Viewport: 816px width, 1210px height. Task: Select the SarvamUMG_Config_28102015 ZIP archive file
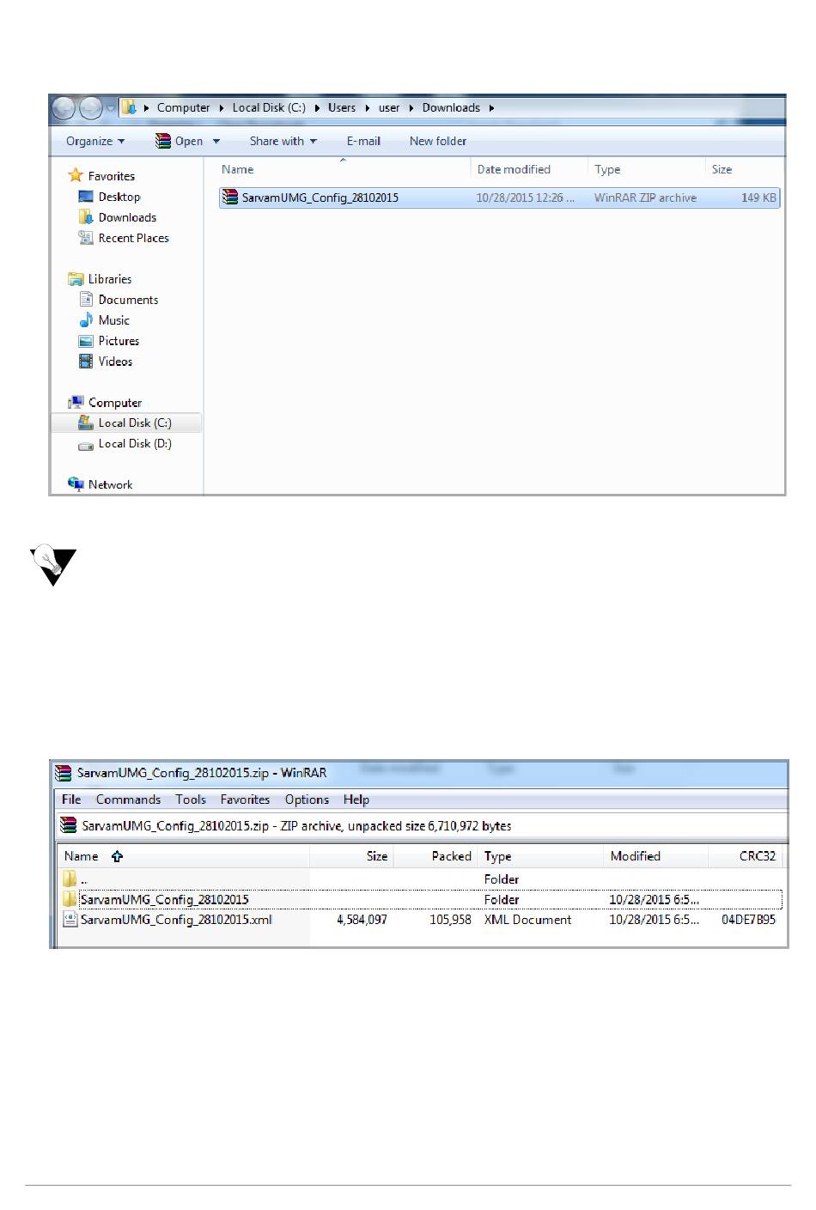click(320, 198)
